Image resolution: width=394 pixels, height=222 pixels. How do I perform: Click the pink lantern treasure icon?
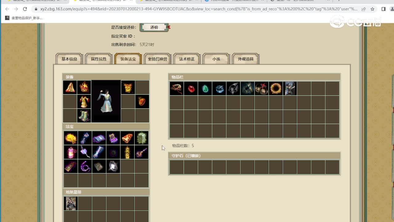(70, 152)
